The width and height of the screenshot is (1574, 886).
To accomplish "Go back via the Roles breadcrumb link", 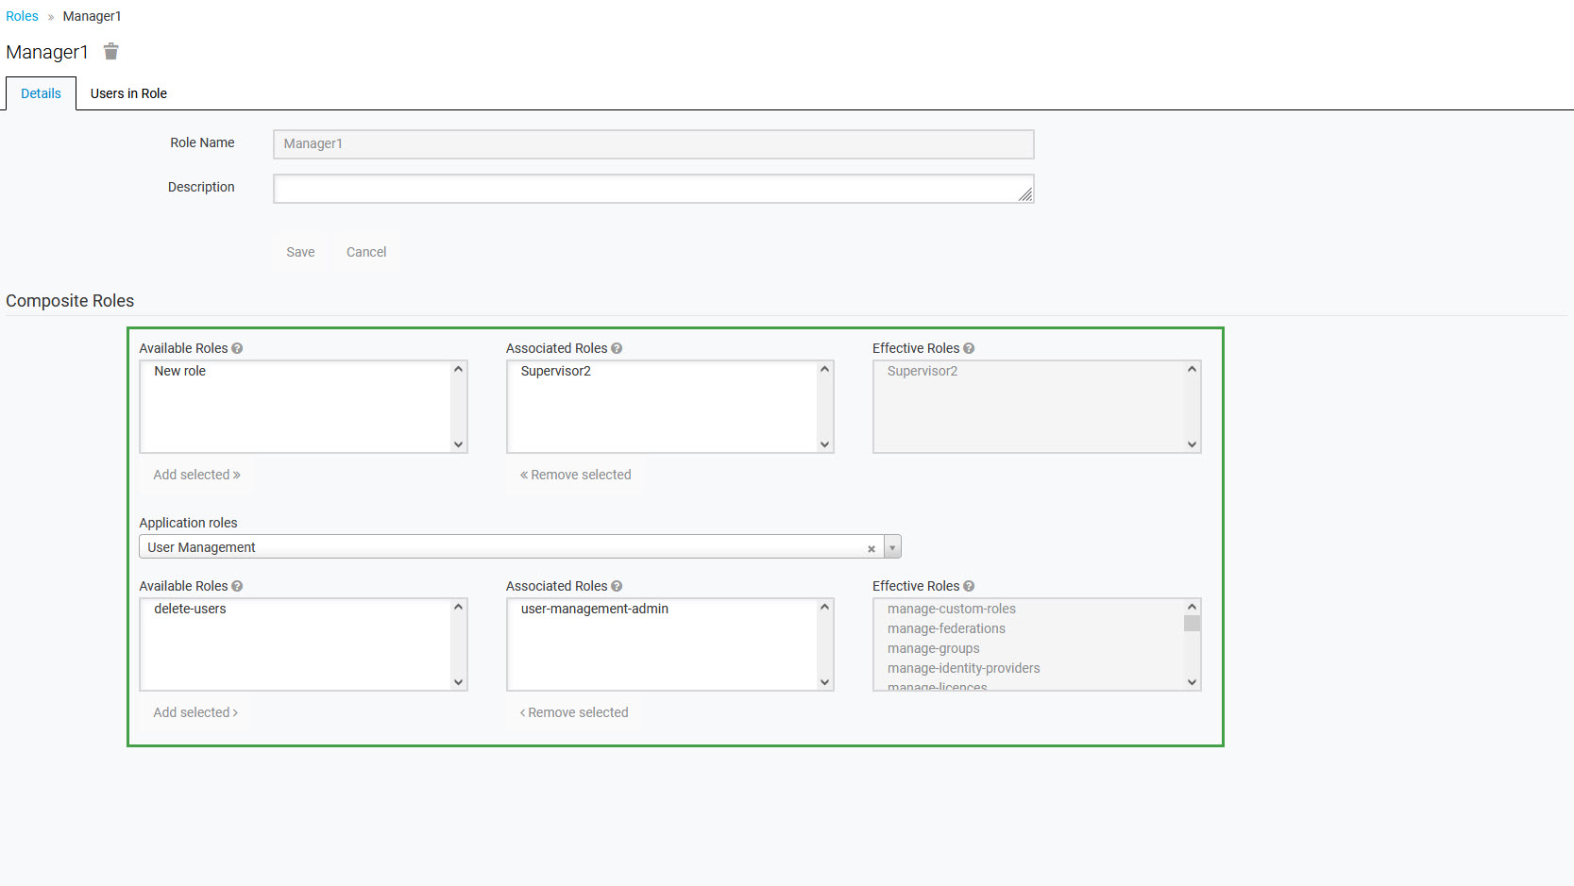I will pos(22,16).
